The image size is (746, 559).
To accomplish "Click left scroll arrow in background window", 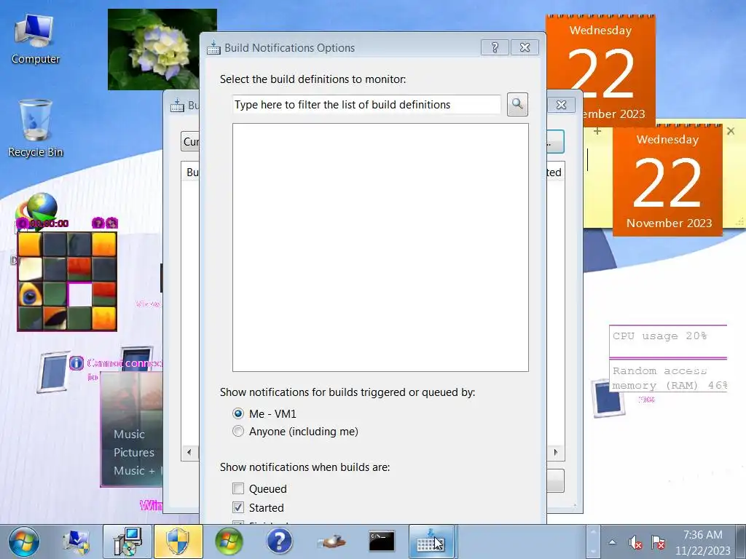I will (189, 452).
